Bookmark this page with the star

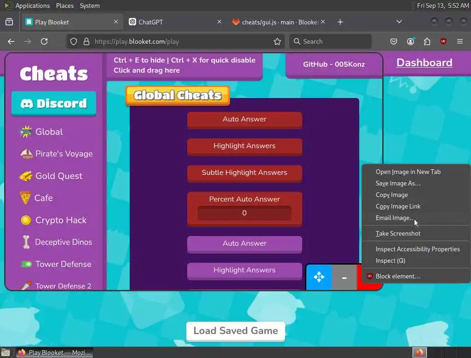[277, 41]
